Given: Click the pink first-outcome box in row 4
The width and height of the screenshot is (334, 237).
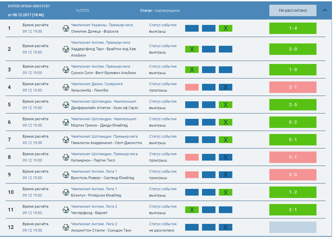Looking at the screenshot, I should click(192, 87).
